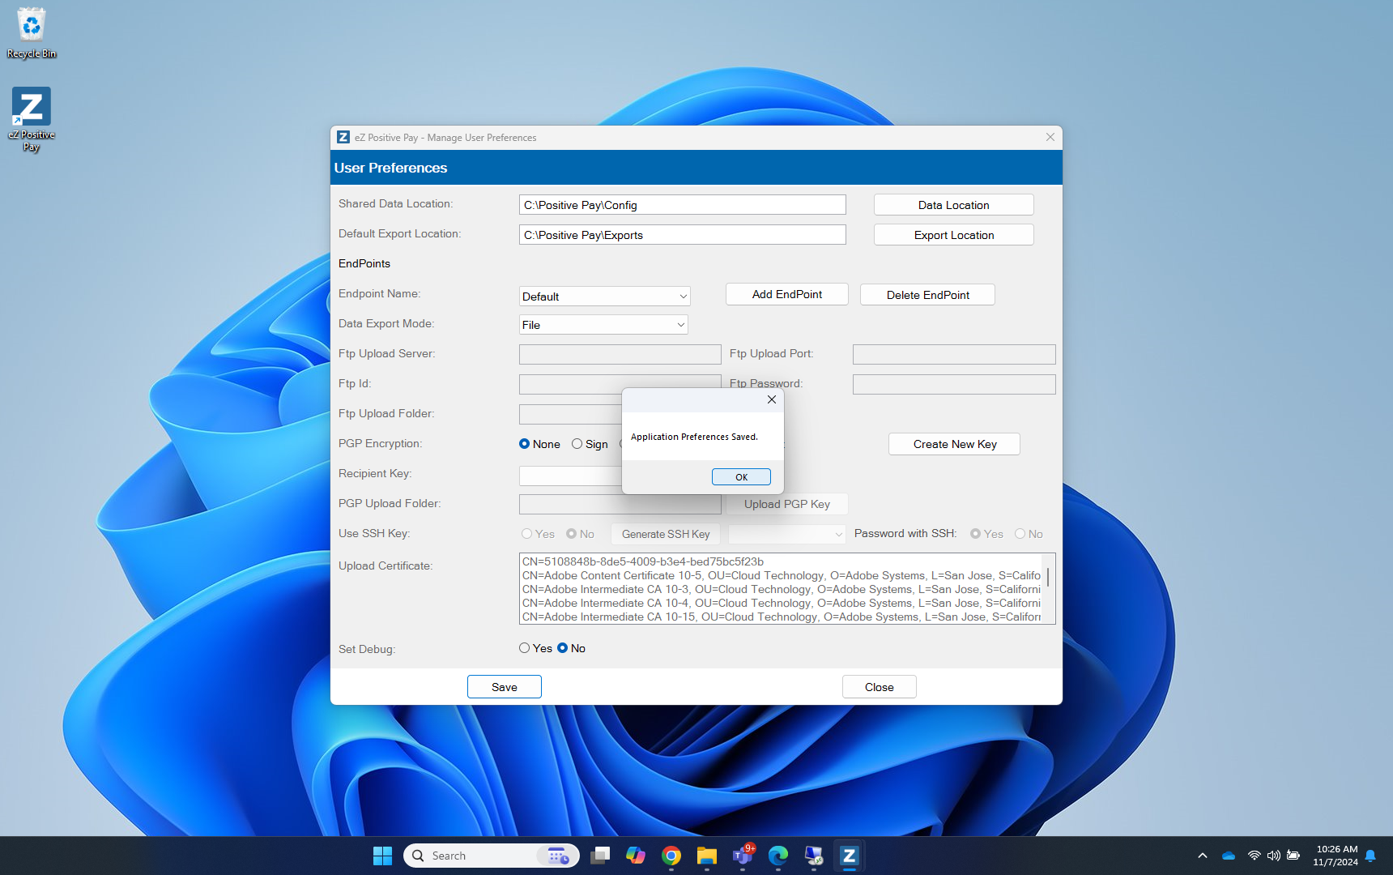Open Microsoft Teams in the taskbar
1393x875 pixels.
tap(742, 856)
